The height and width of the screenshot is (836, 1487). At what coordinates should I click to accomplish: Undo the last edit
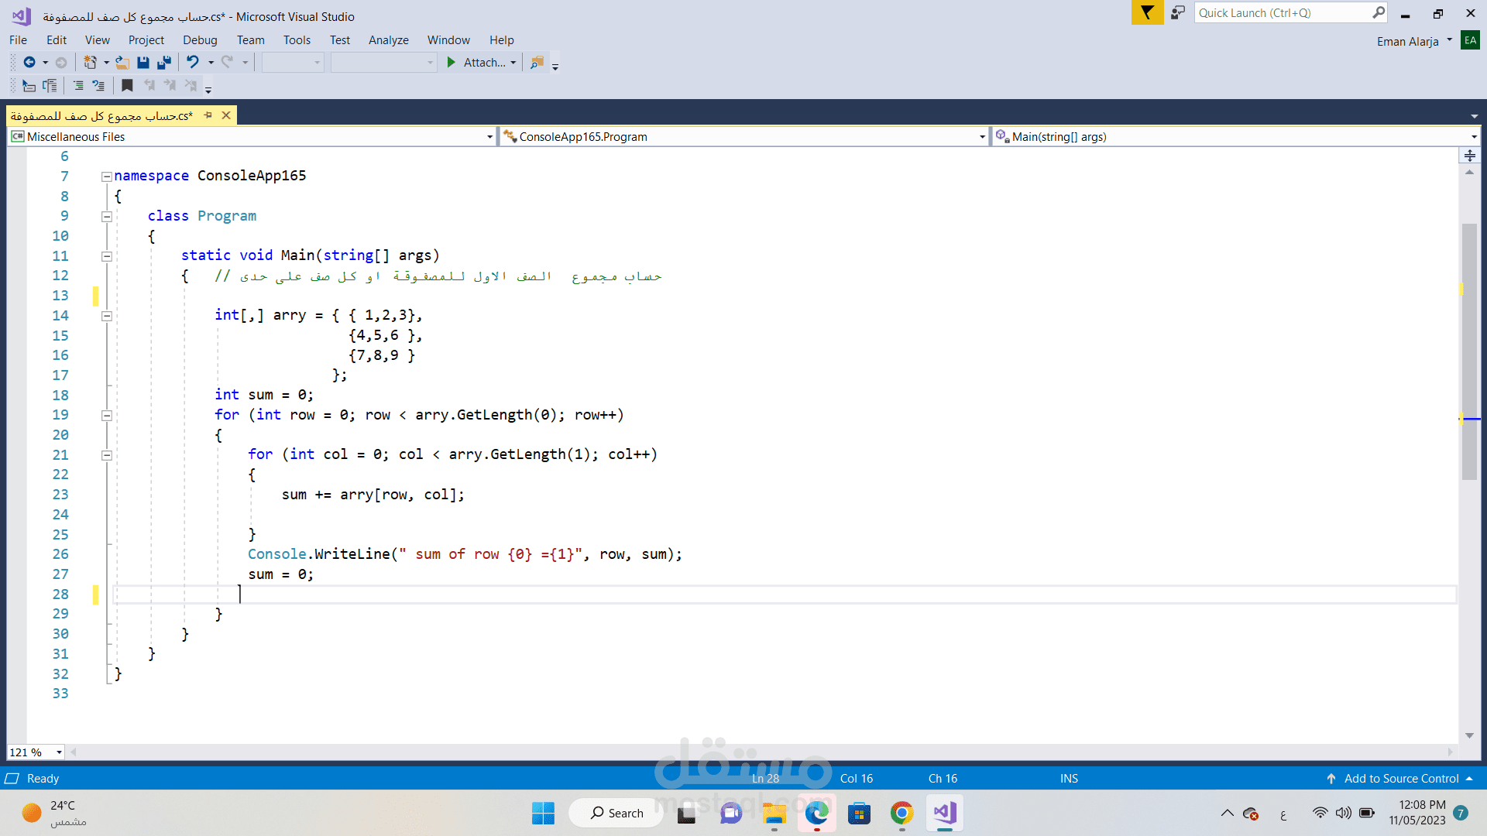(x=193, y=63)
